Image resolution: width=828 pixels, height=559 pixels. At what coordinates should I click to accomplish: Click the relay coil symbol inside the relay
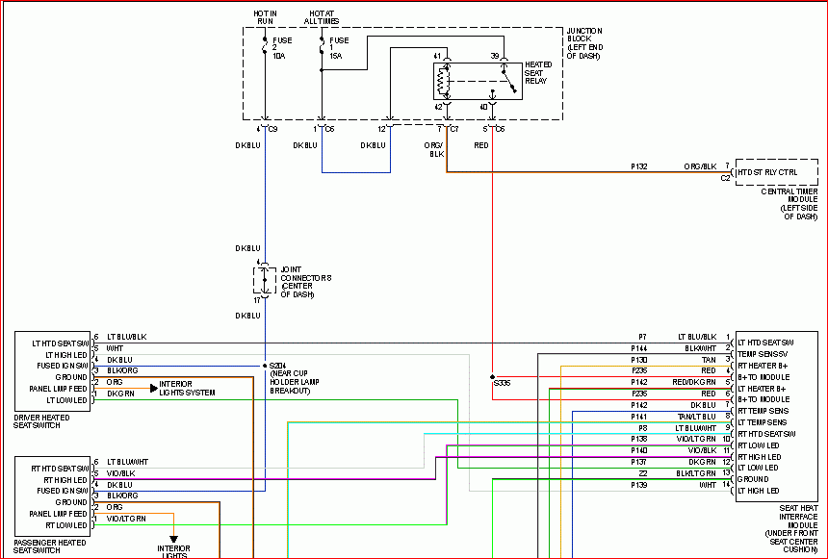click(442, 81)
